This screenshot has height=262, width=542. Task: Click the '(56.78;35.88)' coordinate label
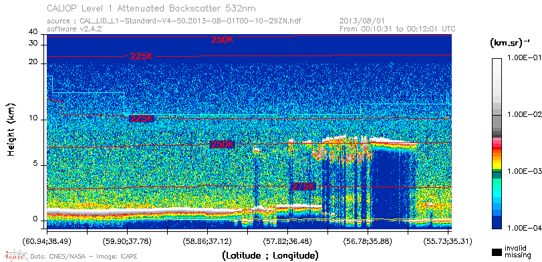tap(368, 241)
